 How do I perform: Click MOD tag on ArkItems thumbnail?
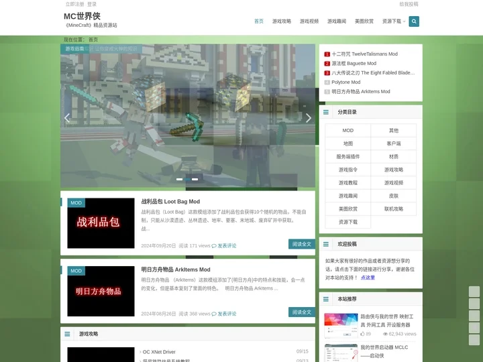coord(76,271)
